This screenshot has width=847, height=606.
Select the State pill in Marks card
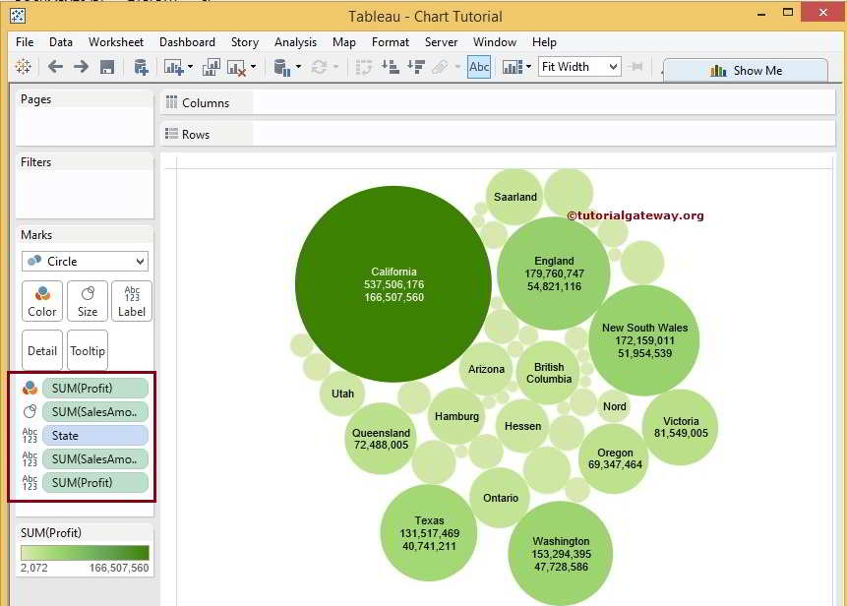94,436
